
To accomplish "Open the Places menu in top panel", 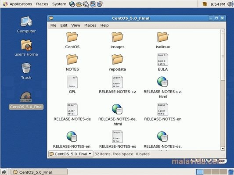I will (42, 4).
